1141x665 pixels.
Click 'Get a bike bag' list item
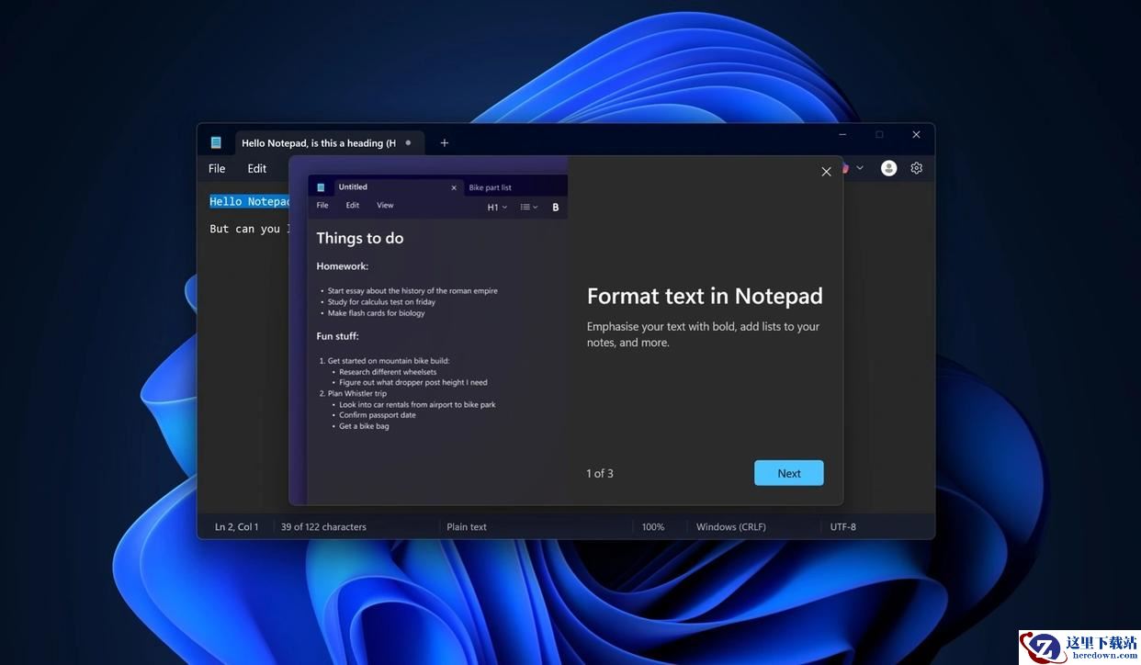(x=364, y=426)
